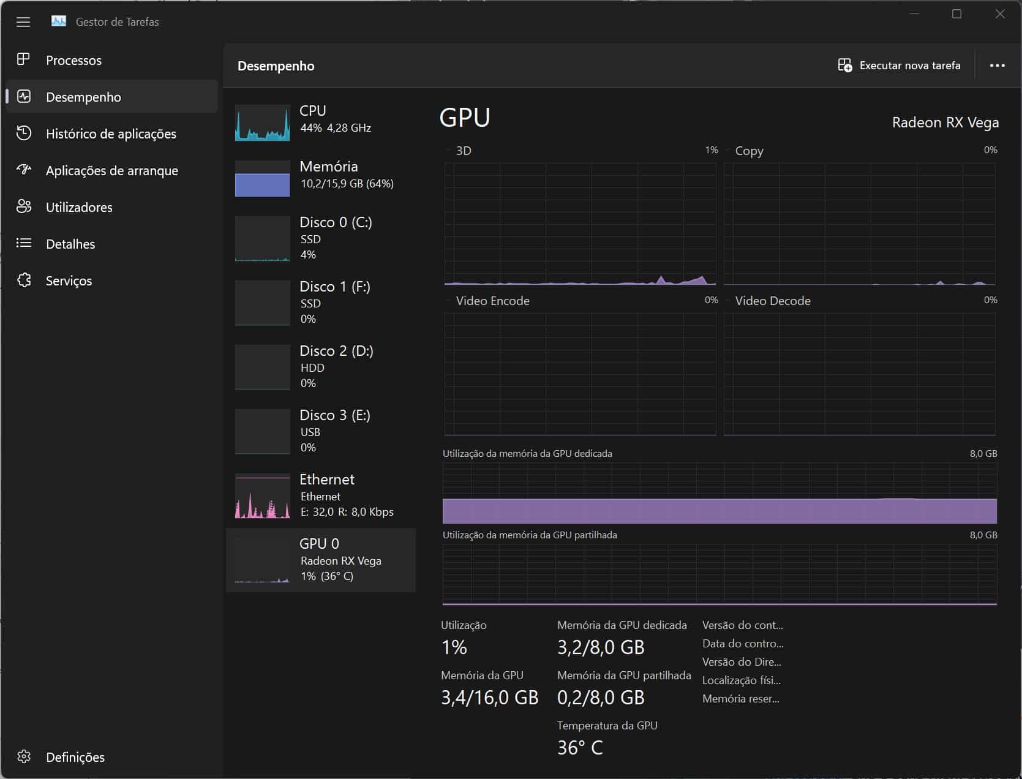Screen dimensions: 1022x779
Task: Click the 36° C temperature reading
Action: pyautogui.click(x=580, y=748)
